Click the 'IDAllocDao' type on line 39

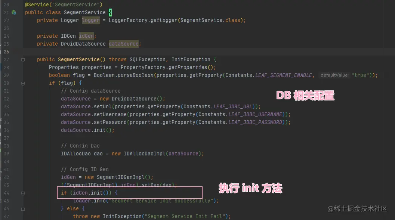point(76,154)
